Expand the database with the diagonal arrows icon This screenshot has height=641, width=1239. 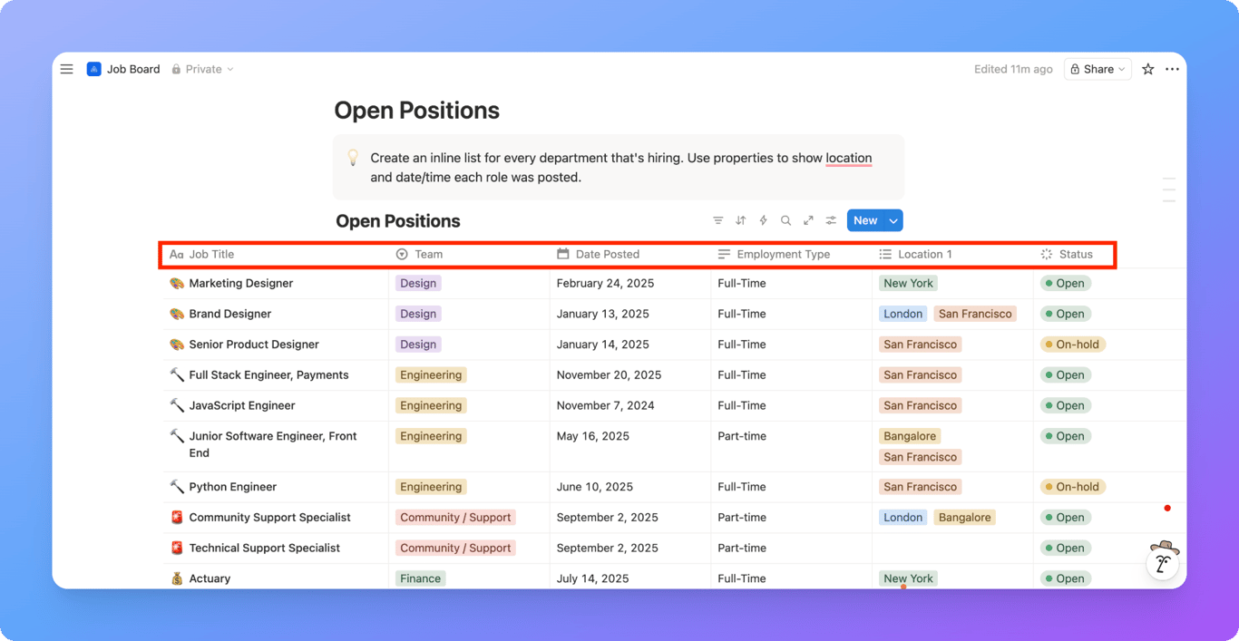click(x=808, y=220)
